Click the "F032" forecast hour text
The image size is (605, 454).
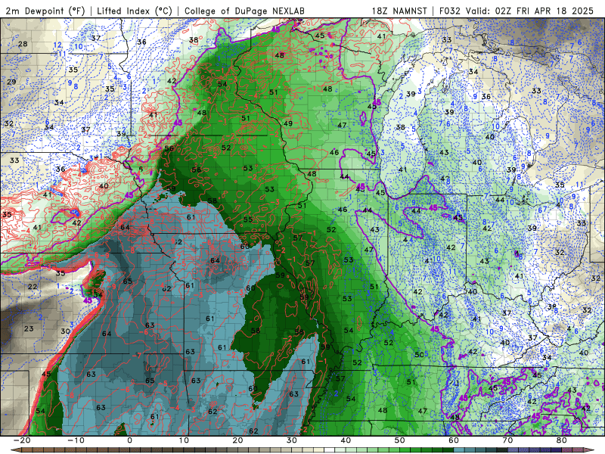coord(450,11)
